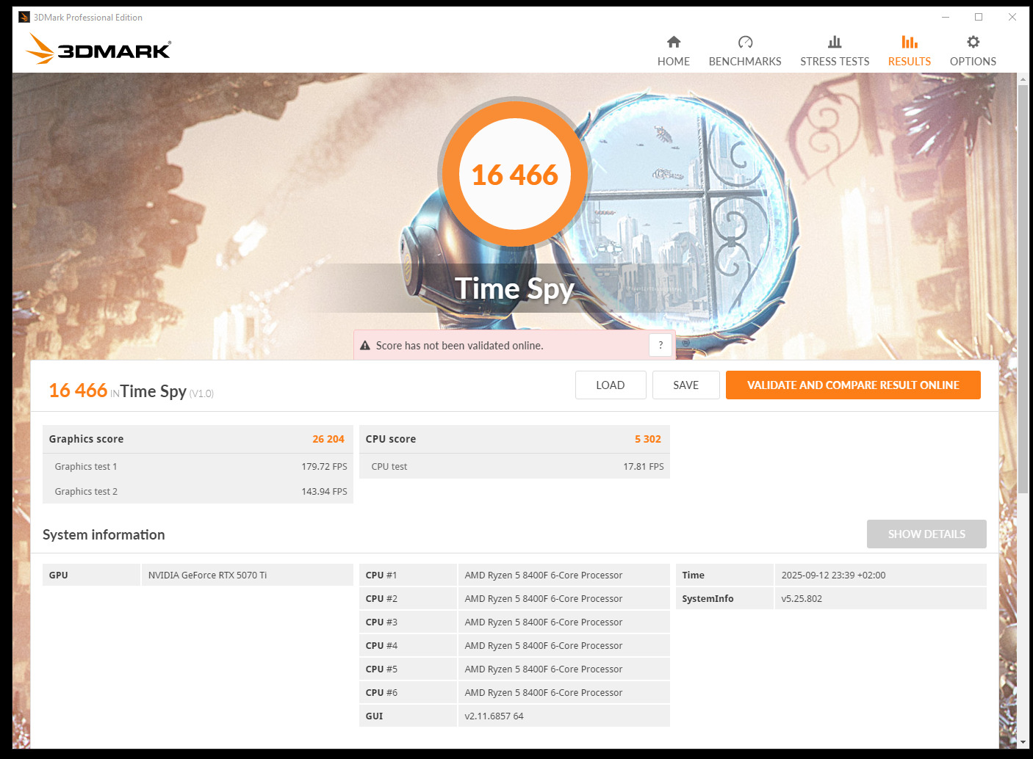
Task: Click the large 16 466 score circle
Action: point(514,174)
